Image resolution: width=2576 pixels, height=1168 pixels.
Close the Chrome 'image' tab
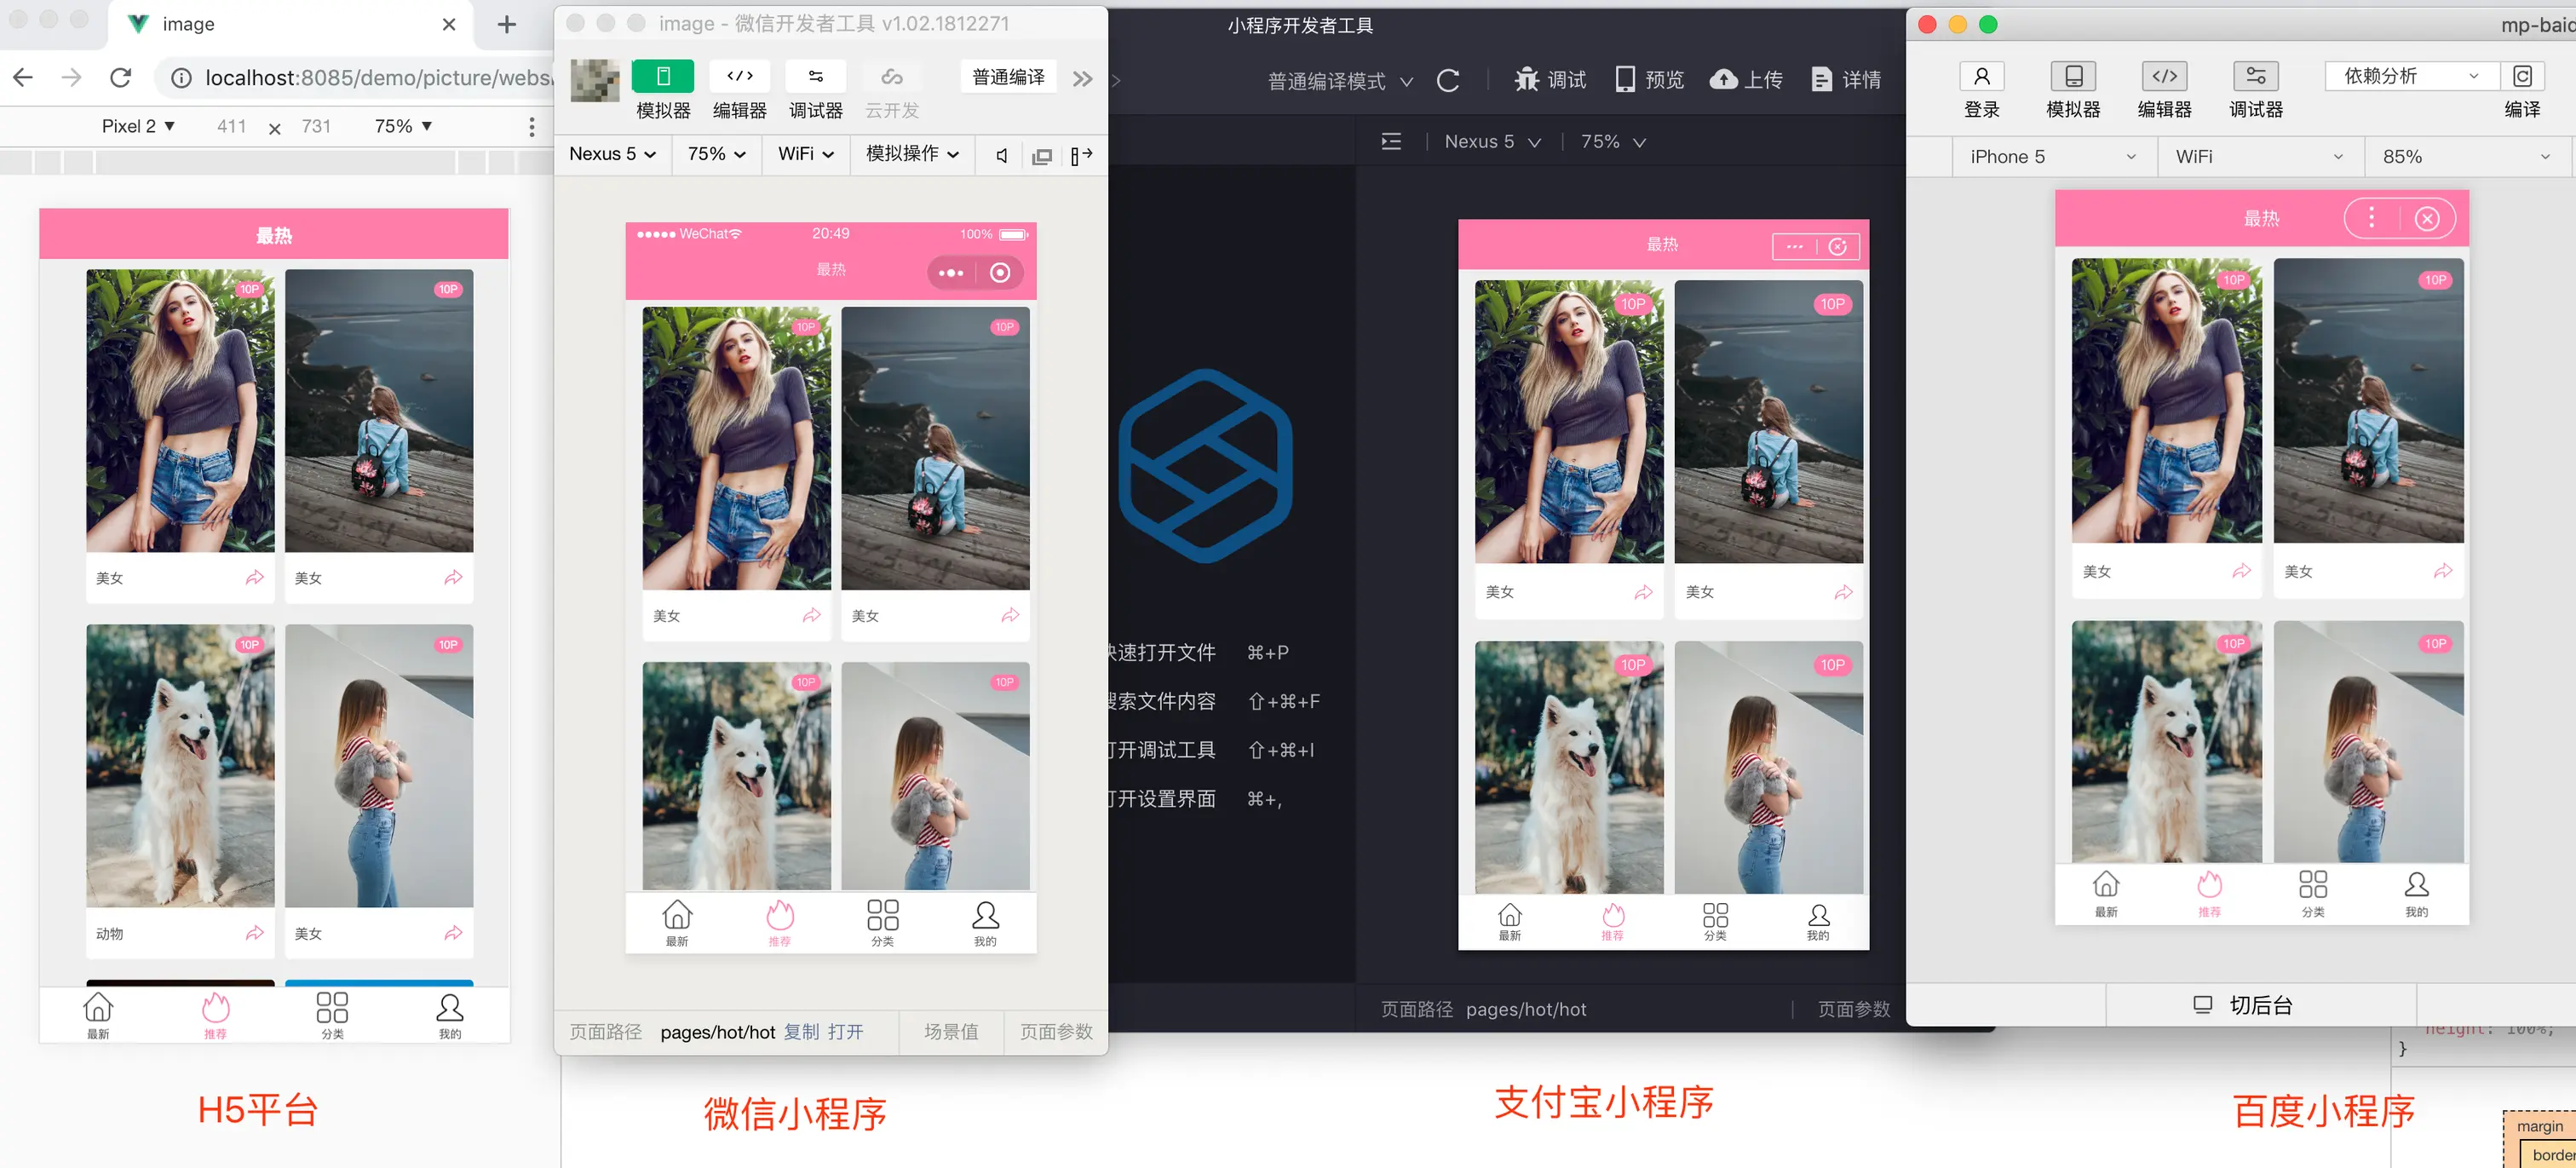coord(449,24)
